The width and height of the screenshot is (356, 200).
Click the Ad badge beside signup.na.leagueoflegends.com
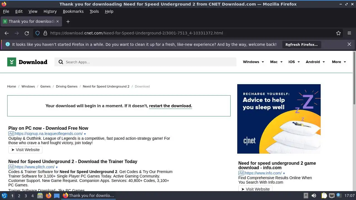[11, 134]
